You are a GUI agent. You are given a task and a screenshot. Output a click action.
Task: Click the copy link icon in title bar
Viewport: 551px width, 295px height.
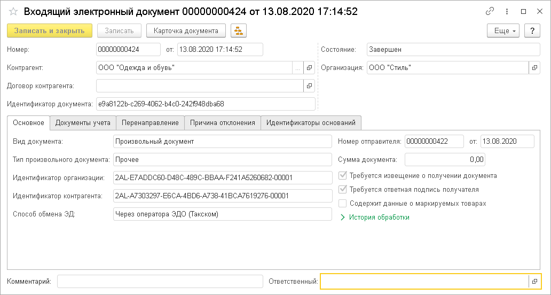click(490, 11)
